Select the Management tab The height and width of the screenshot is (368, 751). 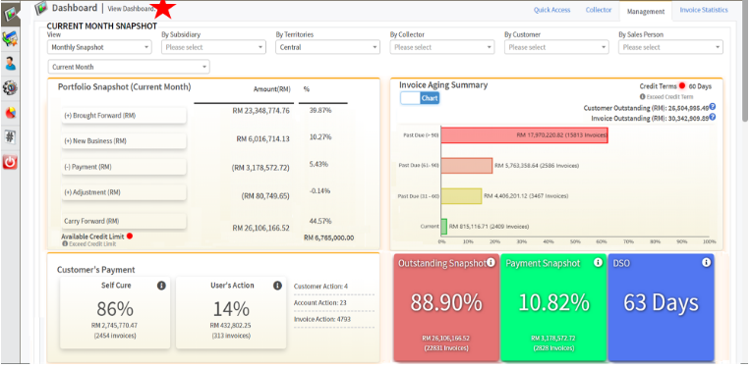[646, 12]
